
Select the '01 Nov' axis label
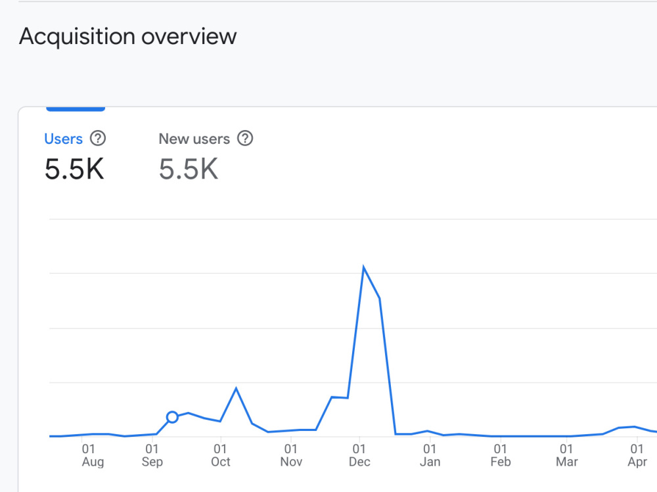291,455
